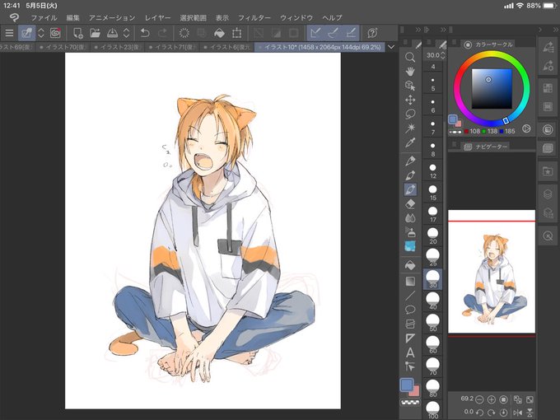Viewport: 560px width, 420px height.
Task: Select the Pen tool in tool palette
Action: tap(410, 161)
